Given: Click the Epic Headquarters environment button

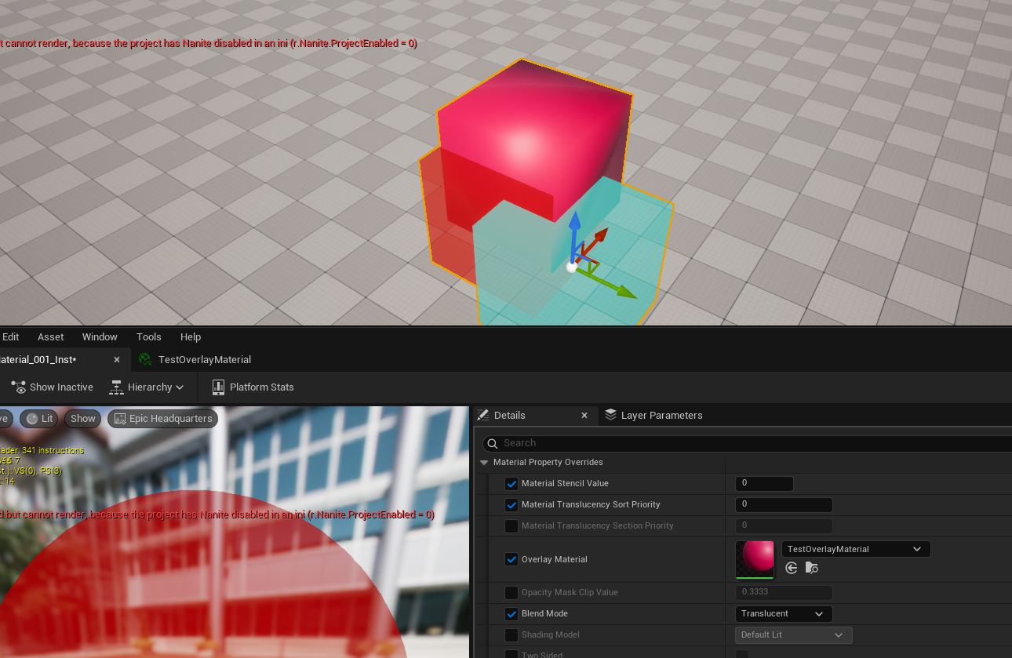Looking at the screenshot, I should (x=163, y=419).
